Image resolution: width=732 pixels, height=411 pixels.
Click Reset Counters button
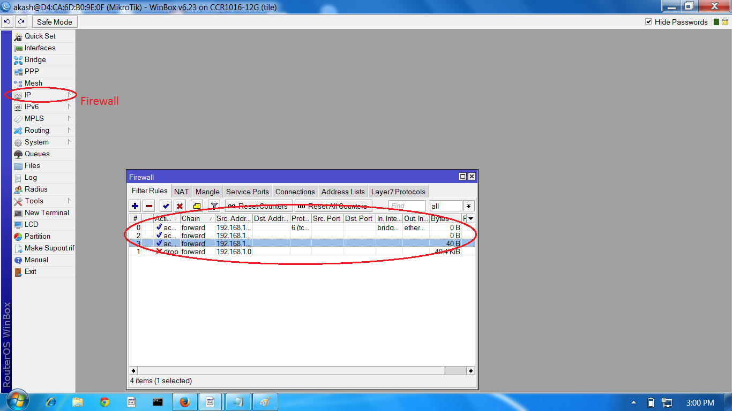[259, 206]
